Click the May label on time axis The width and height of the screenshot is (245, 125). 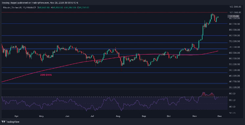41,116
